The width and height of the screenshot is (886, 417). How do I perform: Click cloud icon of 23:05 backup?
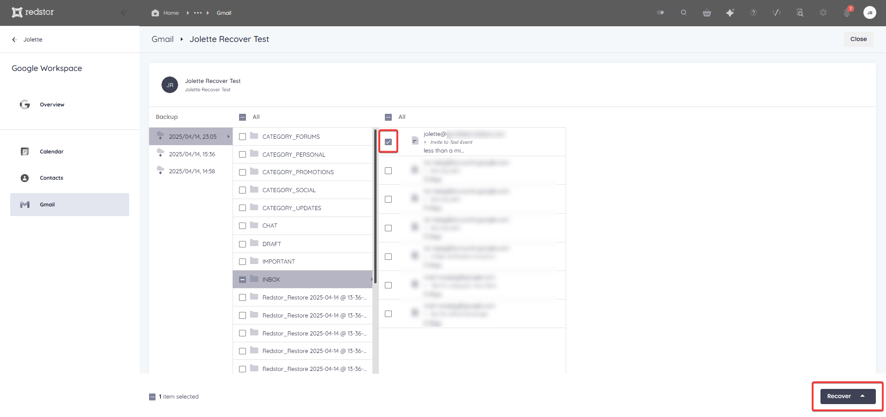pyautogui.click(x=161, y=135)
